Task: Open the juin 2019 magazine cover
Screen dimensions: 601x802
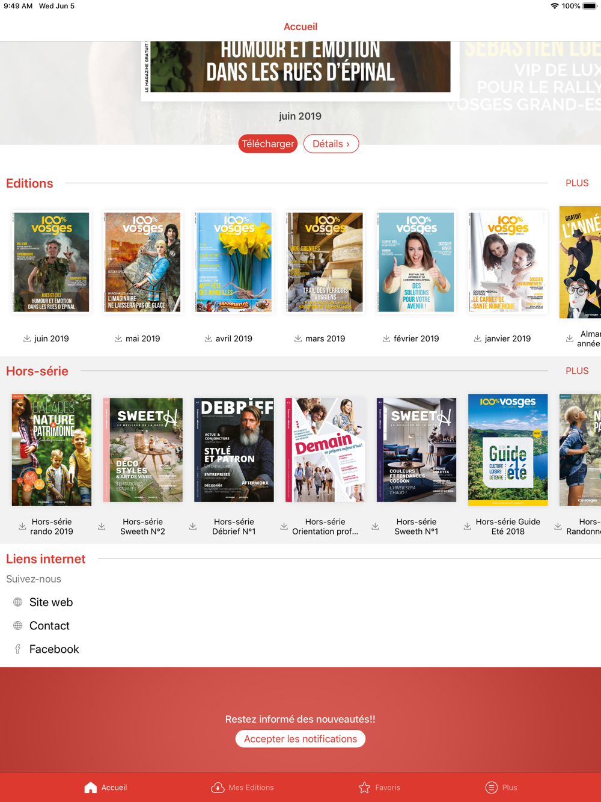Action: [52, 262]
